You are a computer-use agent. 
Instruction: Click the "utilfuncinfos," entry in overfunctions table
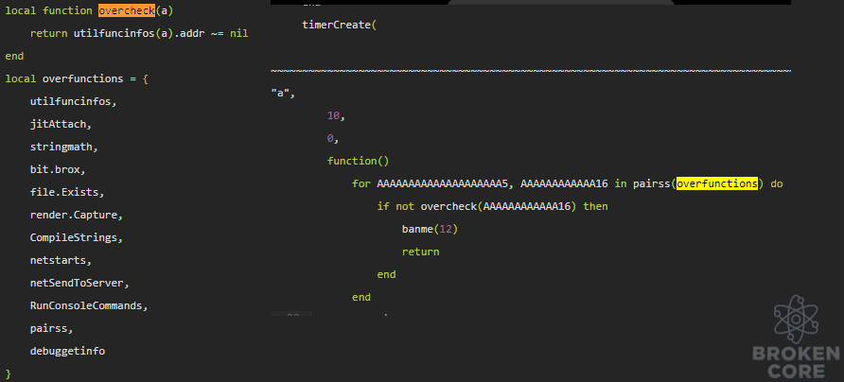point(74,101)
